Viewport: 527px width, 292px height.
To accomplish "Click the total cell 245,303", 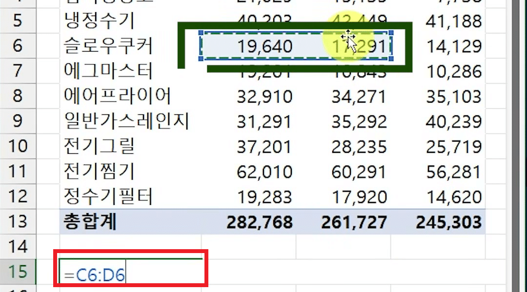I will coord(438,221).
